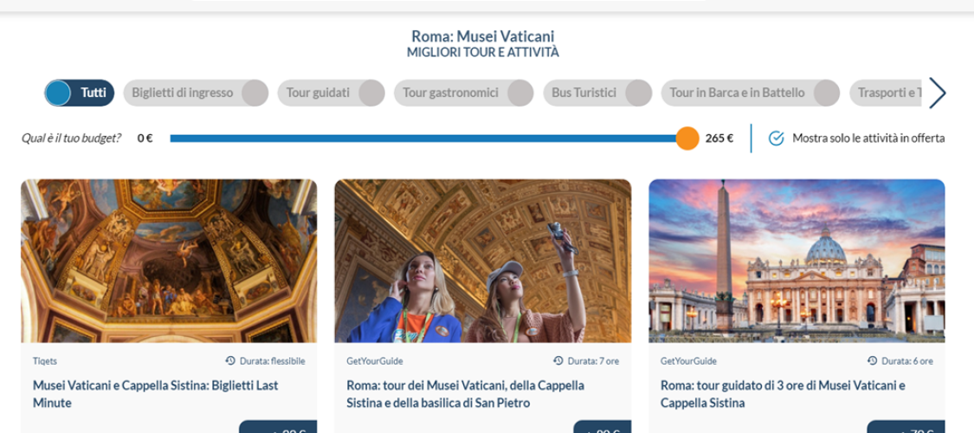This screenshot has height=433, width=974.
Task: Click the Durata: flessibile text
Action: [x=272, y=361]
